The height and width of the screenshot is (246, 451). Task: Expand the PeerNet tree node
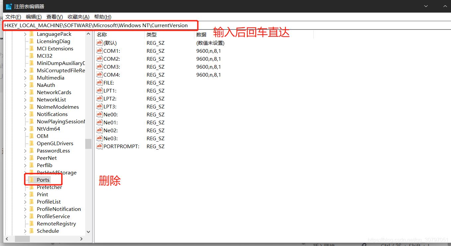coord(25,158)
